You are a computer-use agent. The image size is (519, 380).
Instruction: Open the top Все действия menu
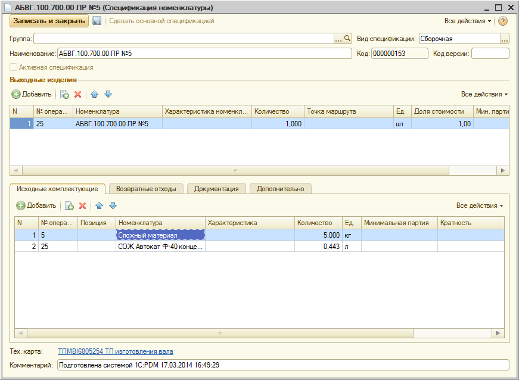(467, 21)
